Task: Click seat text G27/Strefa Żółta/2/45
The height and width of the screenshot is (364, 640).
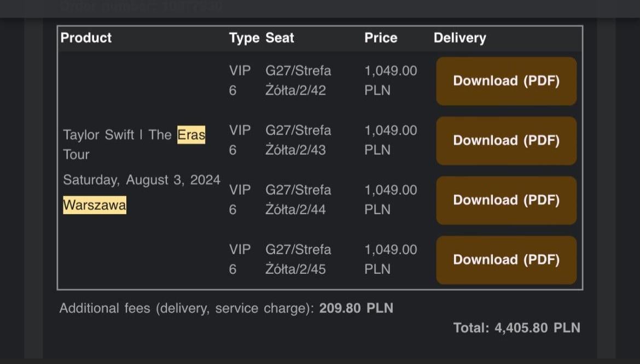Action: 298,259
